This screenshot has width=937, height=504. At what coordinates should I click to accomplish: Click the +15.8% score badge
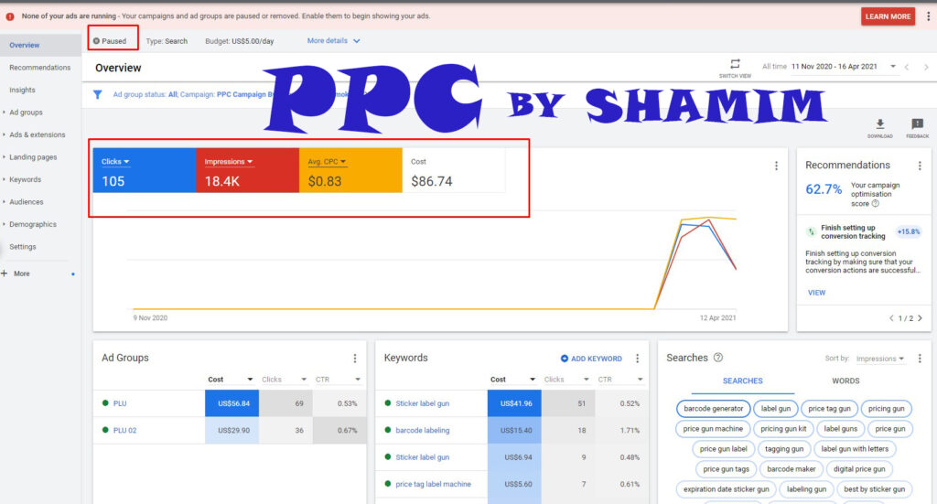pos(909,231)
